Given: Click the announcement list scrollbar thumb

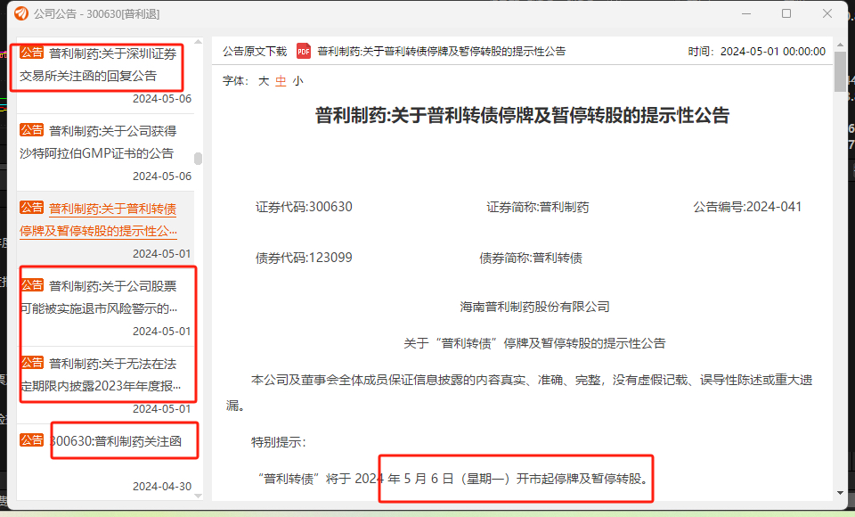Looking at the screenshot, I should point(199,159).
